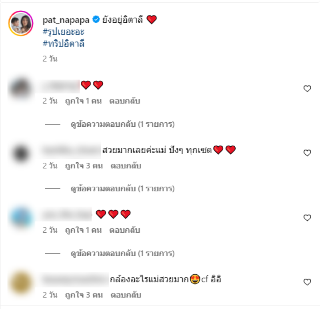Reply to the 'ปังๆ ทุกเซต' comment
The height and width of the screenshot is (309, 320).
[x=126, y=166]
